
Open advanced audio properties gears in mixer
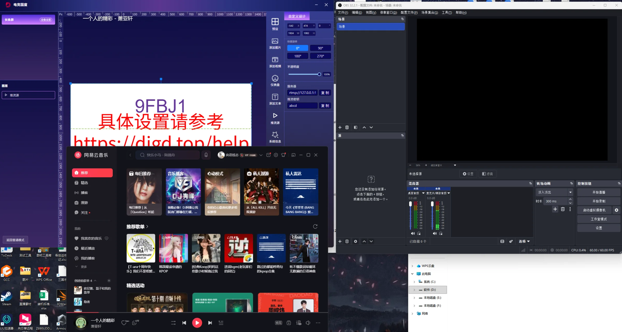point(511,241)
